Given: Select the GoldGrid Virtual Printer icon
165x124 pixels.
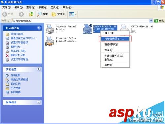Looking at the screenshot, I should pos(50,29).
